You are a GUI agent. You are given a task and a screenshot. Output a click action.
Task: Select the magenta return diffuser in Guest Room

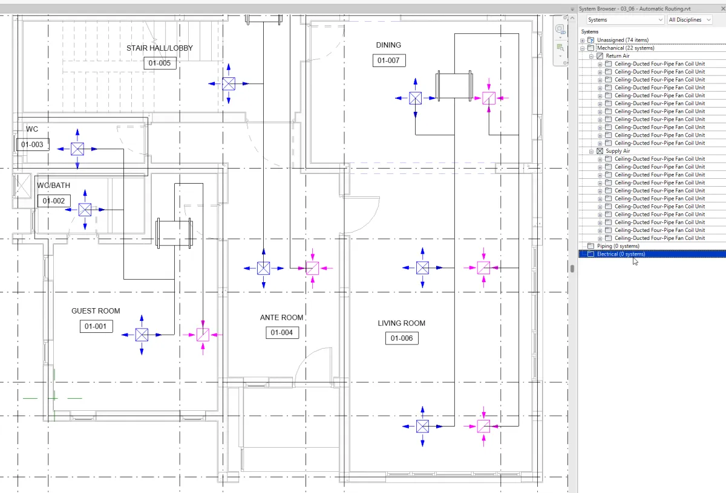203,335
